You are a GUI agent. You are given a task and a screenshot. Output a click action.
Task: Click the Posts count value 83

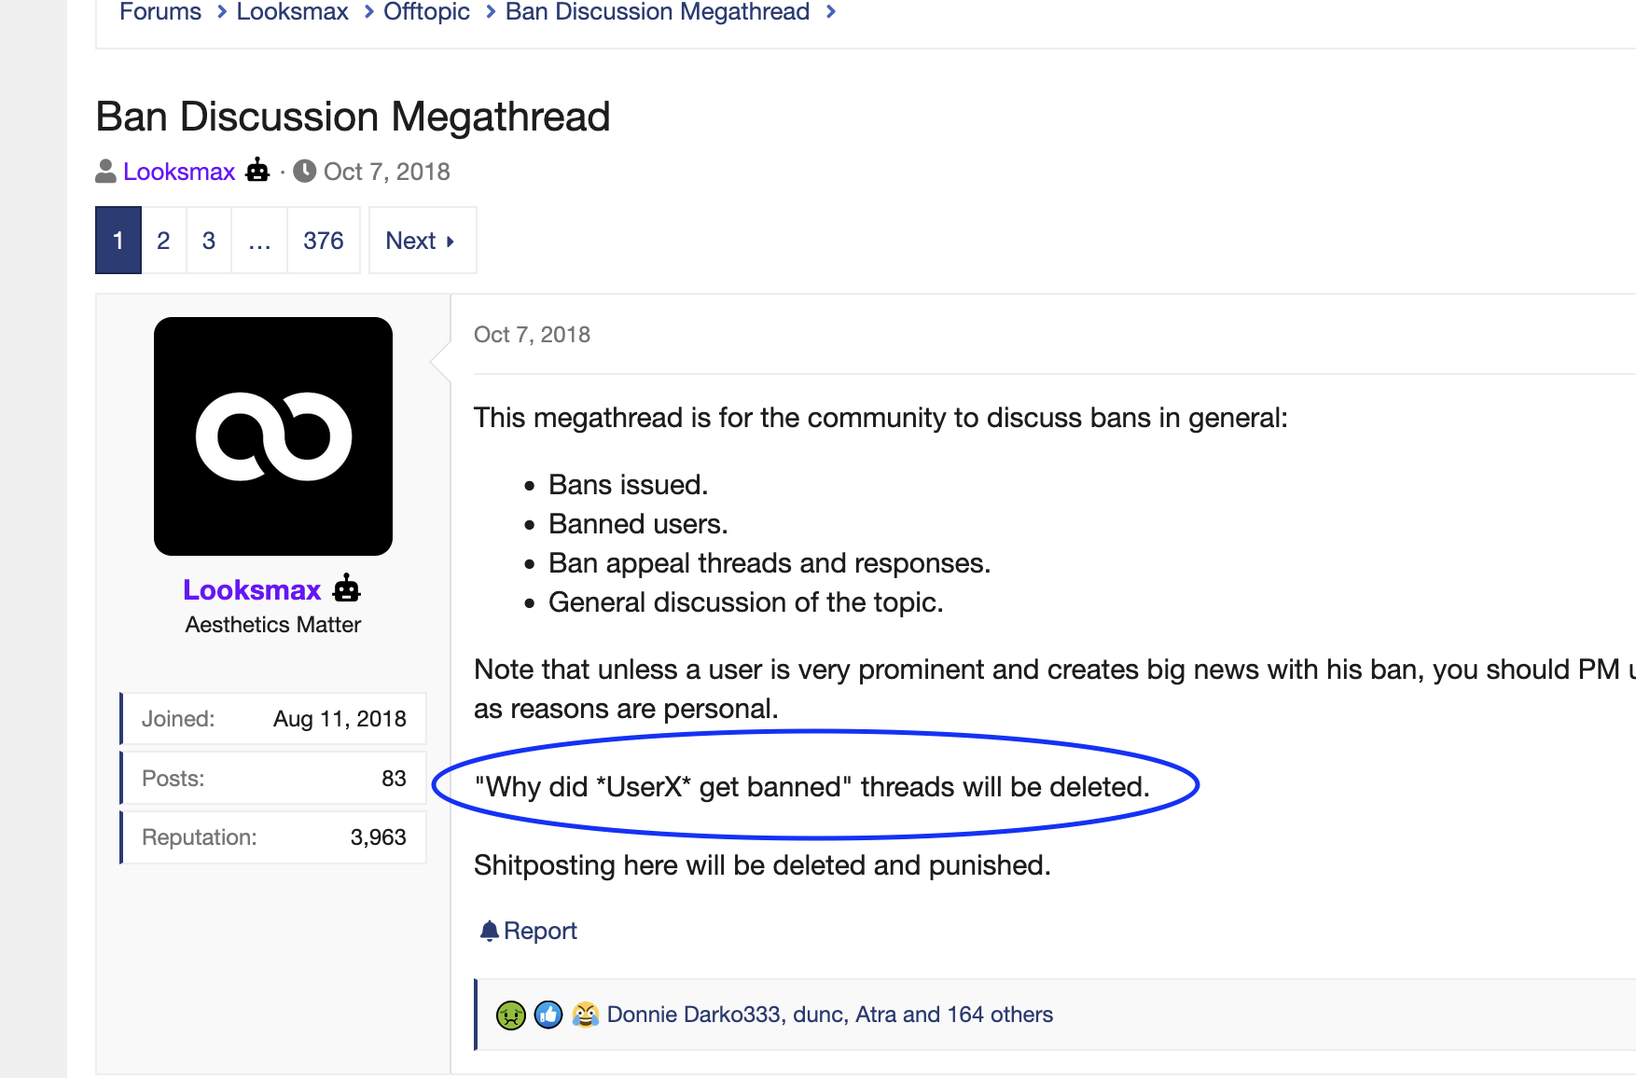(394, 779)
